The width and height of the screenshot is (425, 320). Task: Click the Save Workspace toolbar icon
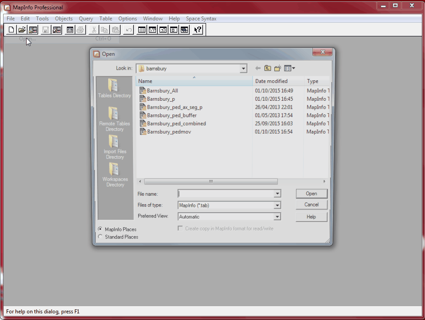pos(57,30)
